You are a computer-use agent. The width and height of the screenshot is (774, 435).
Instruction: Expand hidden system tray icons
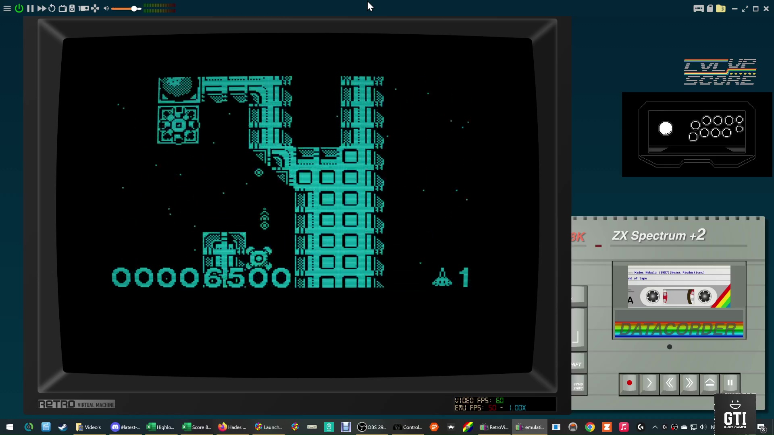(655, 427)
